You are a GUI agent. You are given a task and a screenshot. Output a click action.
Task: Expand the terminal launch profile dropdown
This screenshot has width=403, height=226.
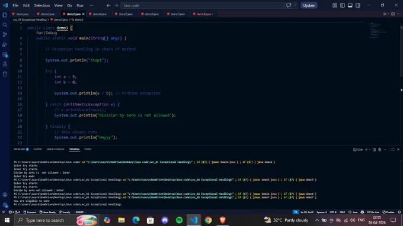click(370, 150)
